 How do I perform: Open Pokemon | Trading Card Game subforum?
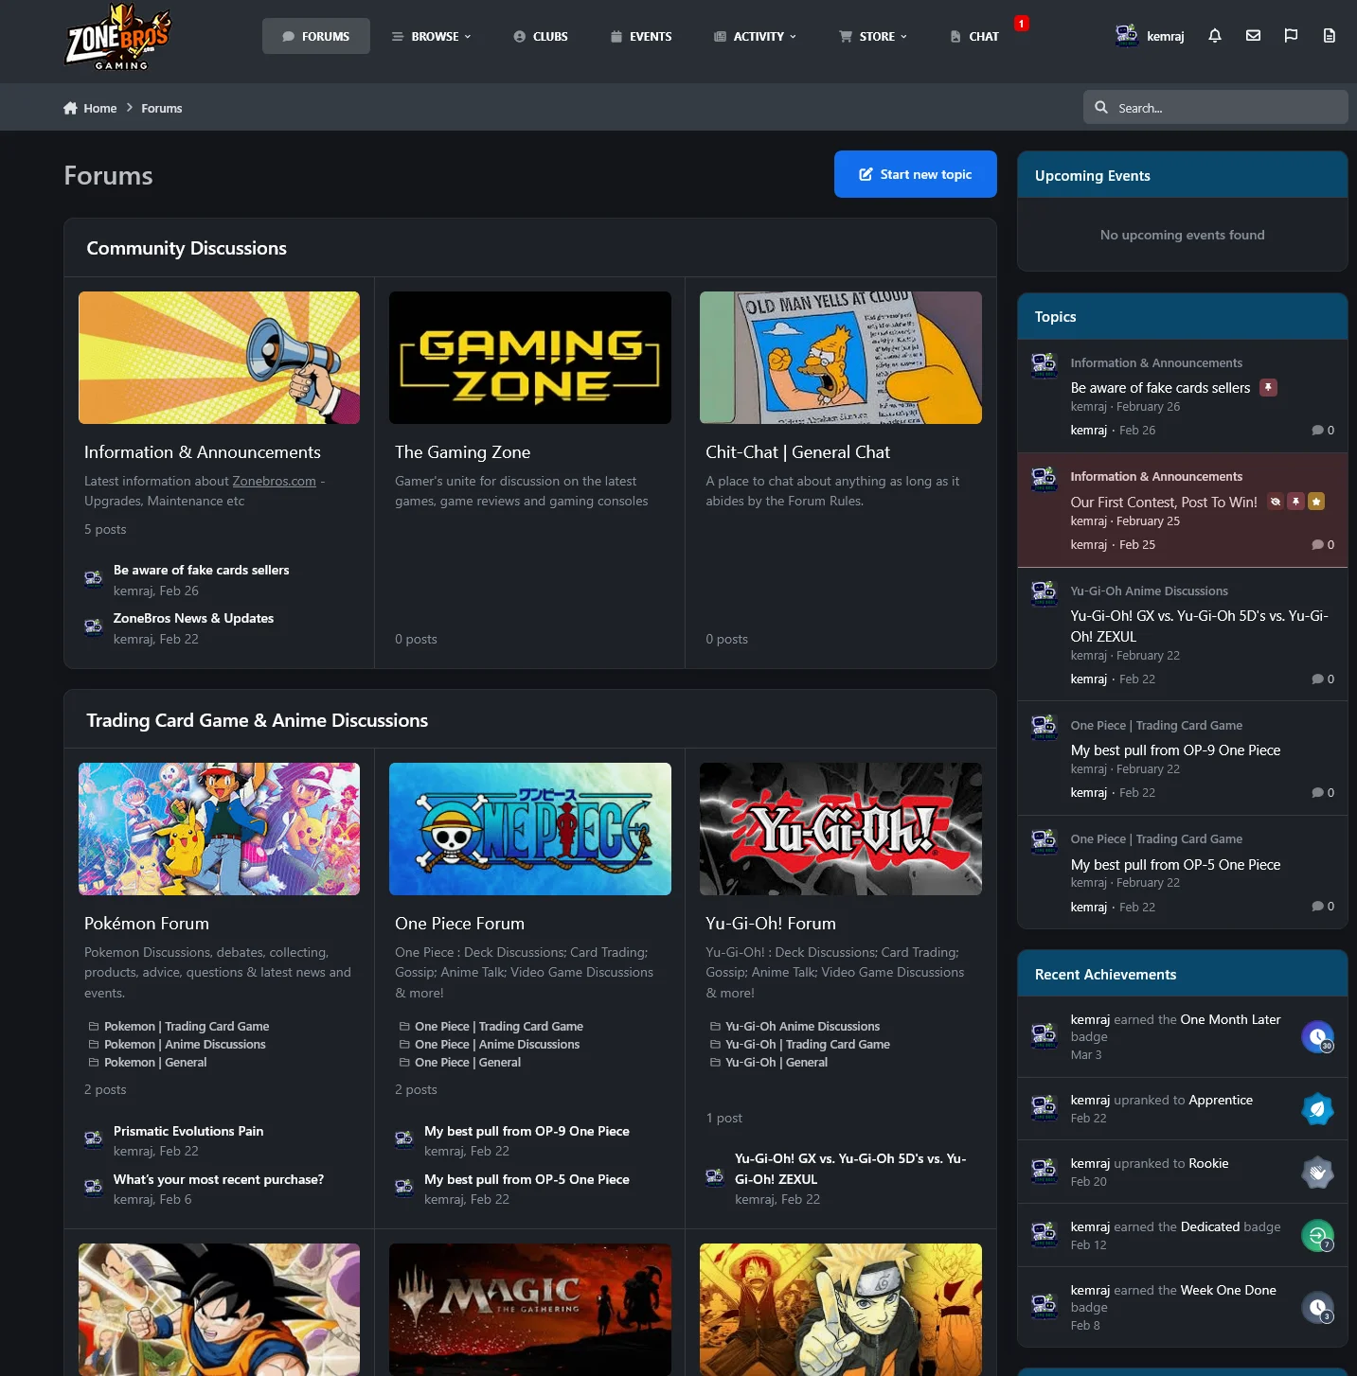pyautogui.click(x=187, y=1027)
